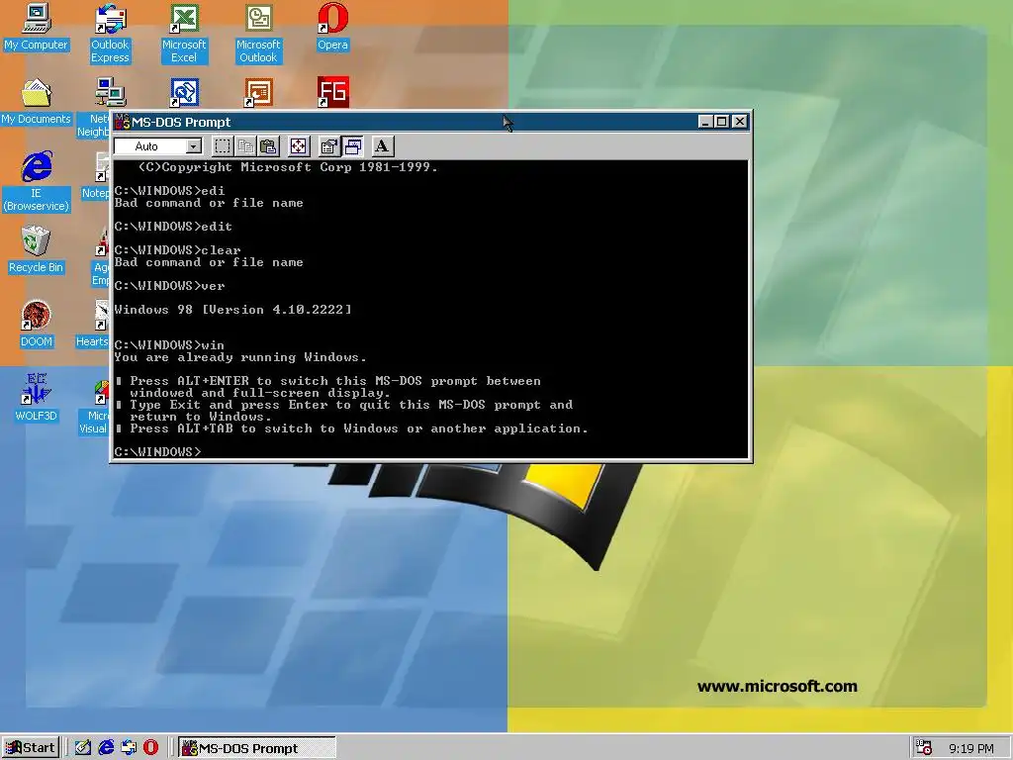Launch Outlook Express from Quick Launch
The height and width of the screenshot is (760, 1013).
coord(129,748)
